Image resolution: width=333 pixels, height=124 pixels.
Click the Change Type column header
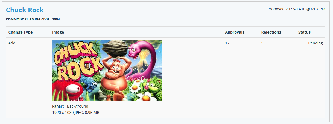(x=21, y=32)
